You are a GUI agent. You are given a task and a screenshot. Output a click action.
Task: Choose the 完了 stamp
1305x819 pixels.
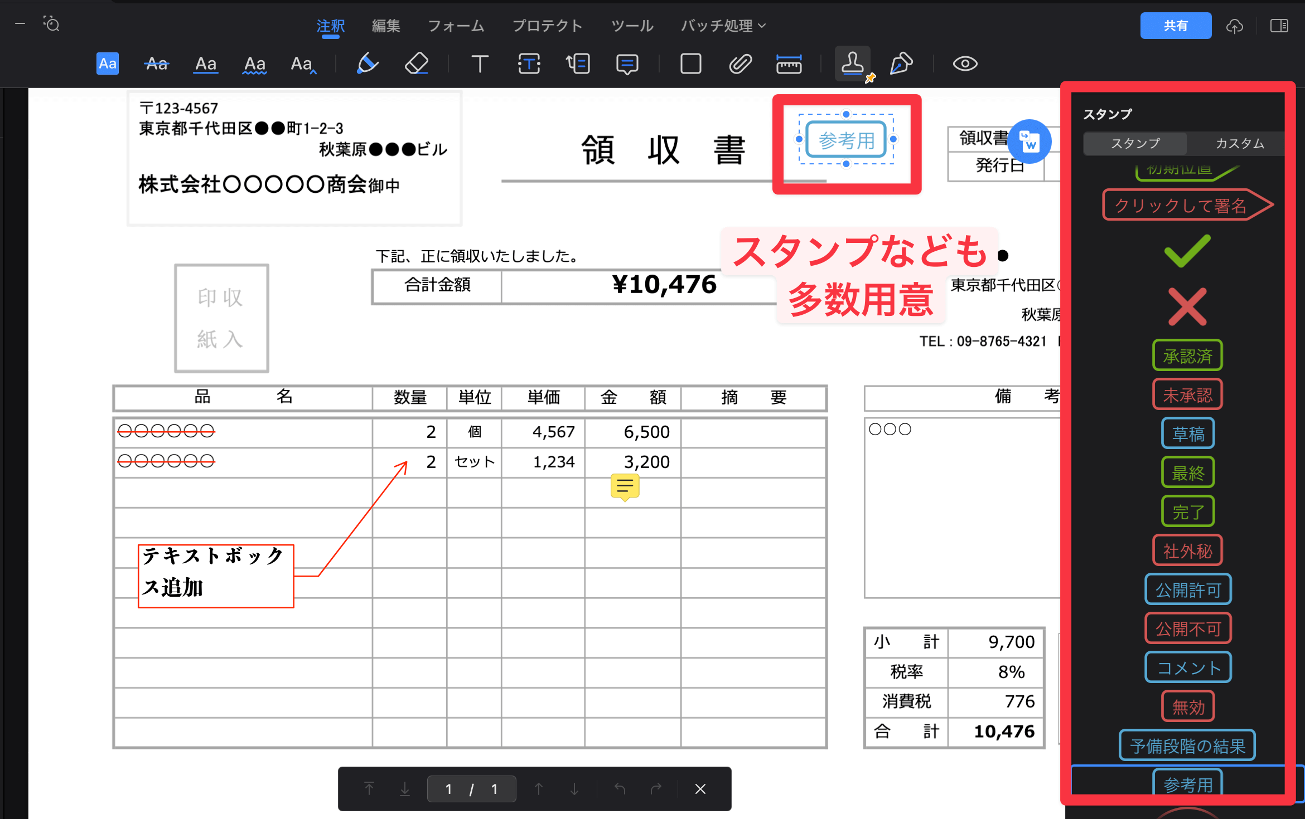click(1188, 512)
